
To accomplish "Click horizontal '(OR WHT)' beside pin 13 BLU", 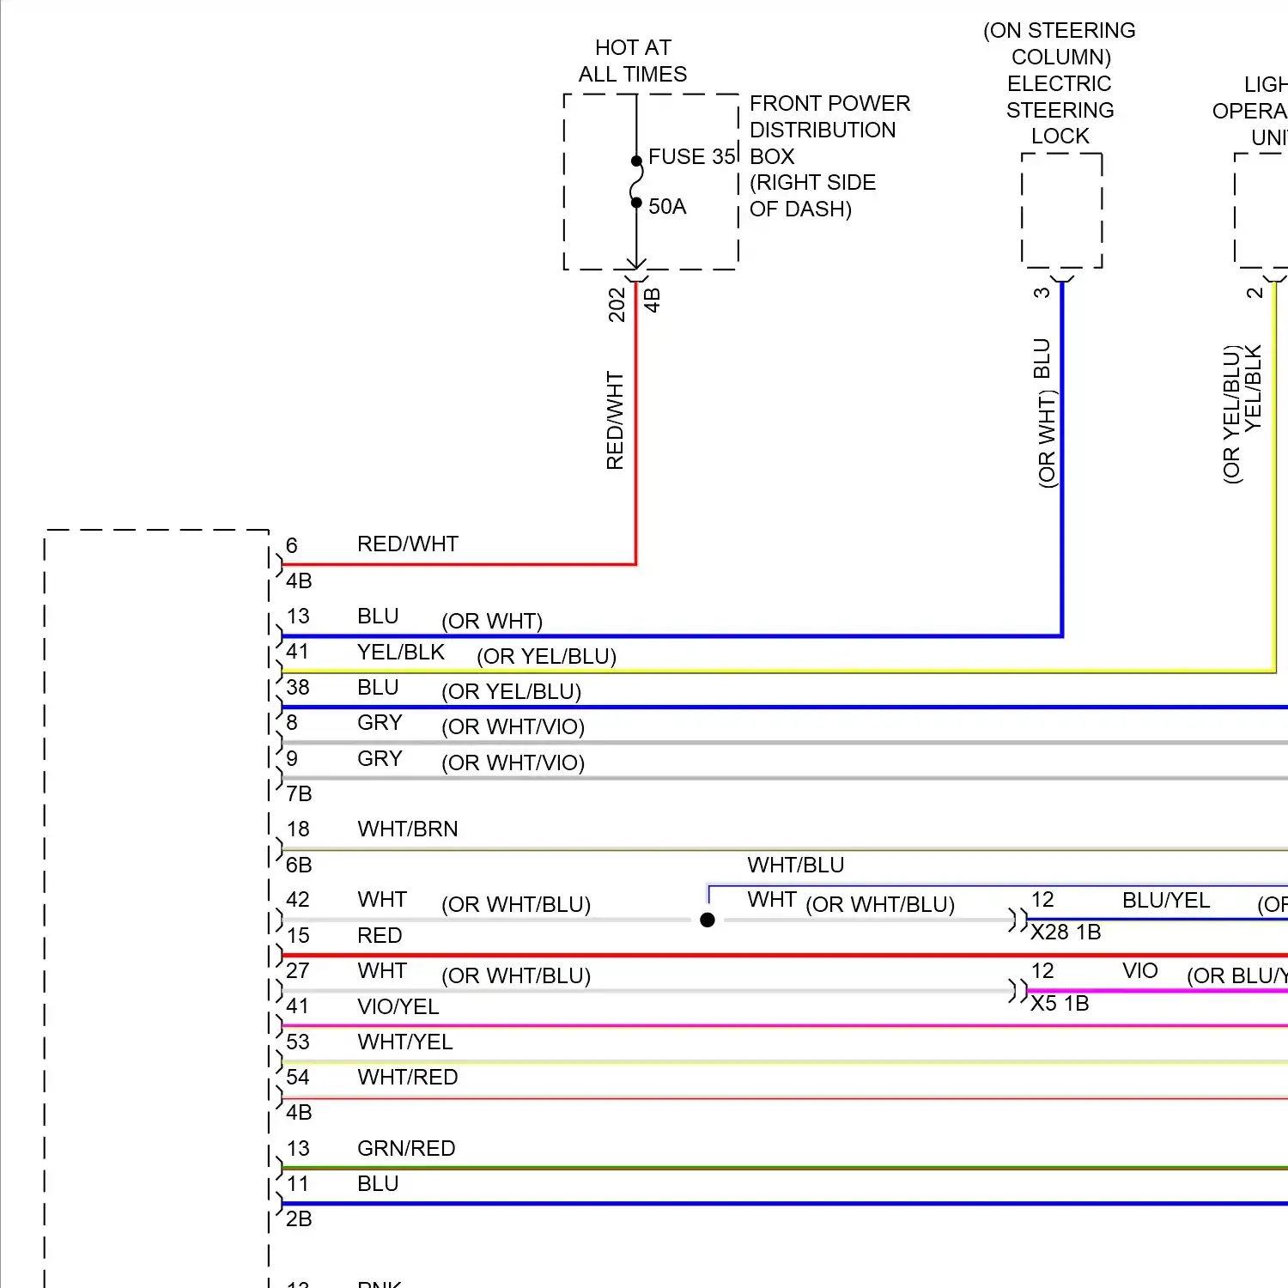I will [x=492, y=621].
